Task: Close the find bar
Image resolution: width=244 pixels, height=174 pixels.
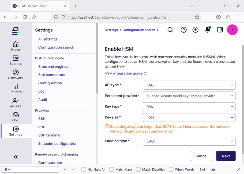Action: pos(239,169)
